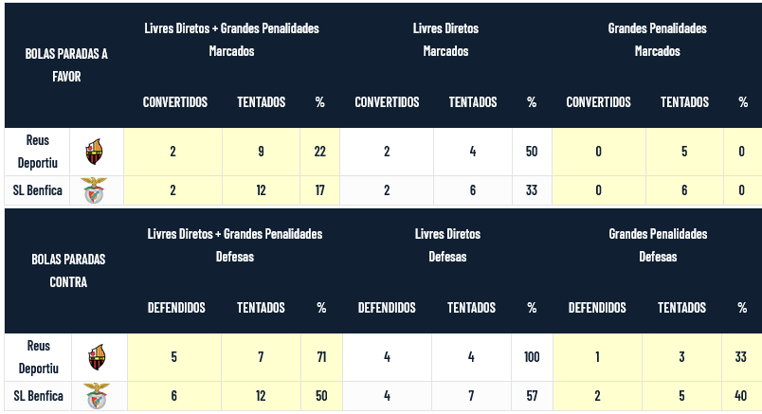Click 'Grandes Penalidades Marcados' group header

(657, 40)
